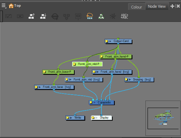Expand Fornt_arm_mid [tvg] node arrow

[x=70, y=80]
